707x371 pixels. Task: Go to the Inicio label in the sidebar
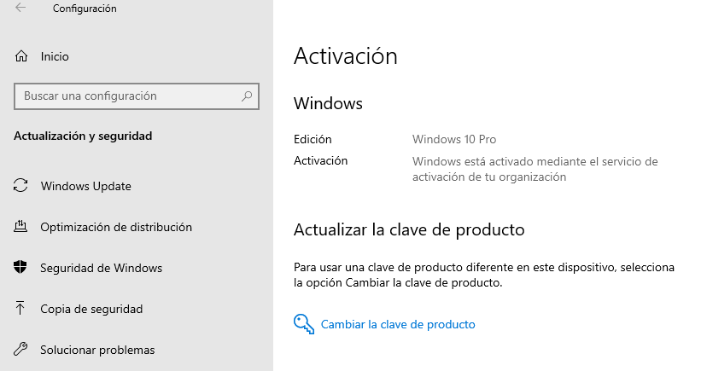click(x=55, y=56)
